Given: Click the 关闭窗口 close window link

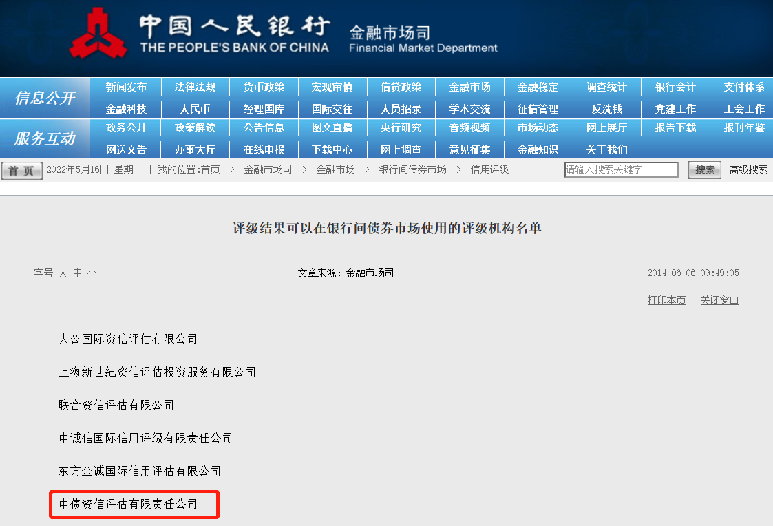Looking at the screenshot, I should point(720,300).
